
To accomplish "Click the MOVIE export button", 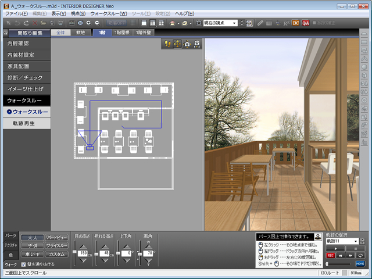I will coord(360,263).
